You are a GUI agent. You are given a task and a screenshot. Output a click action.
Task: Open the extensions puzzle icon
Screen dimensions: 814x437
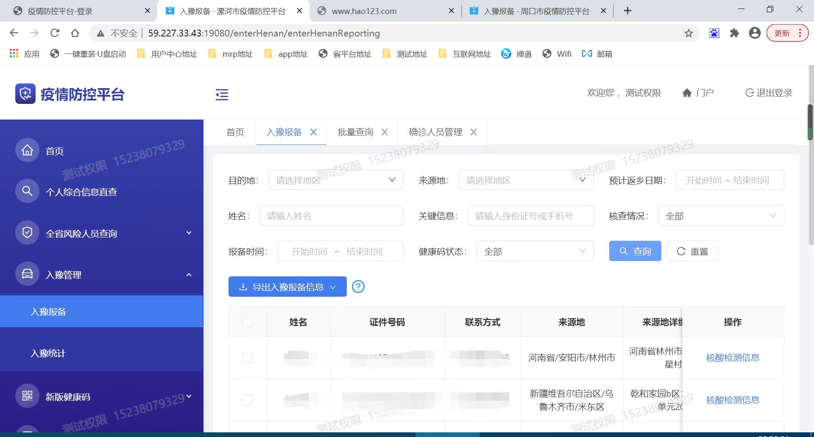(x=734, y=33)
